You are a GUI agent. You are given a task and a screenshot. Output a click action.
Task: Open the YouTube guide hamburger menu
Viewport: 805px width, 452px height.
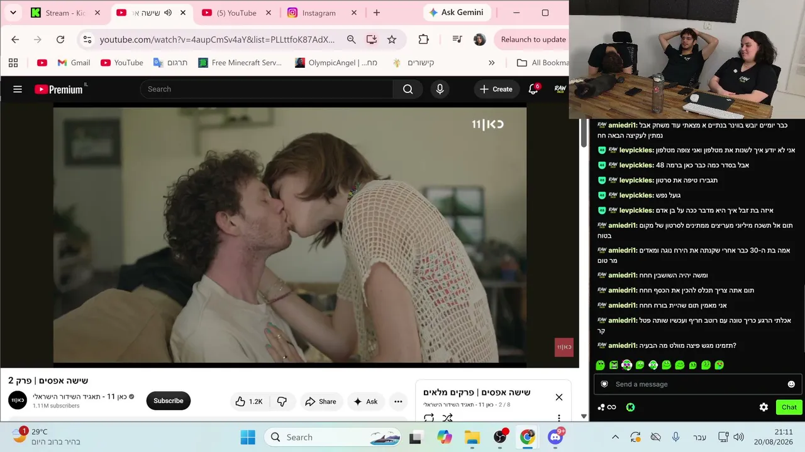(x=18, y=89)
